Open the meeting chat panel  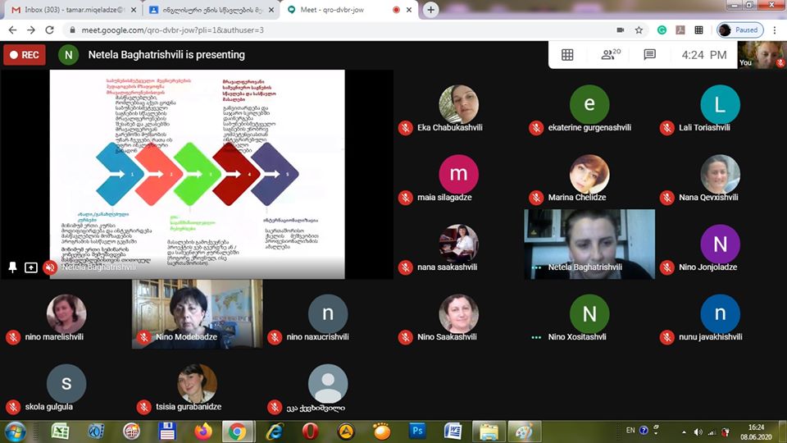649,55
